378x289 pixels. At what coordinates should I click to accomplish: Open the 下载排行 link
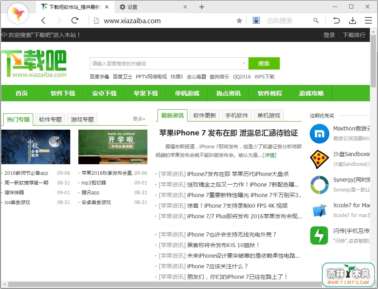pos(354,35)
